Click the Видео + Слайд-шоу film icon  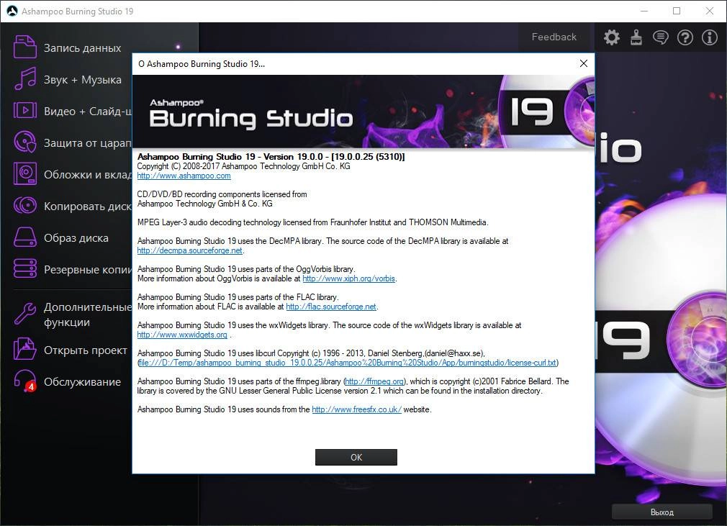pyautogui.click(x=24, y=111)
